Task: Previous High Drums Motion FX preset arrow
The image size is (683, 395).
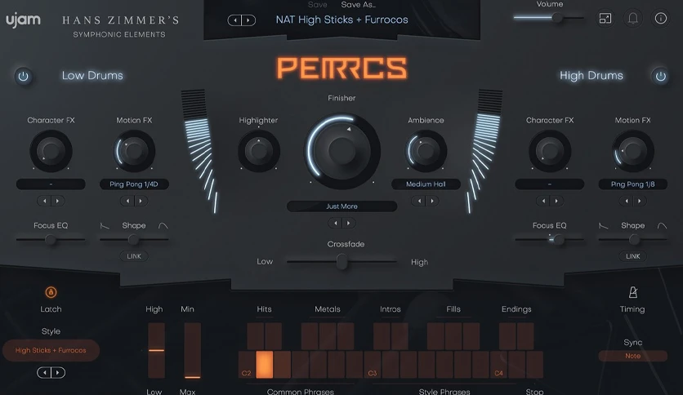Action: click(x=627, y=201)
